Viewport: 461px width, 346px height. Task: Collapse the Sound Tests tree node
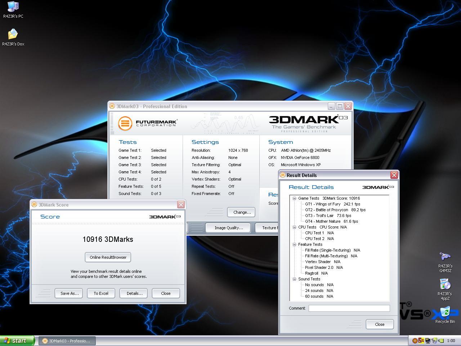point(294,279)
